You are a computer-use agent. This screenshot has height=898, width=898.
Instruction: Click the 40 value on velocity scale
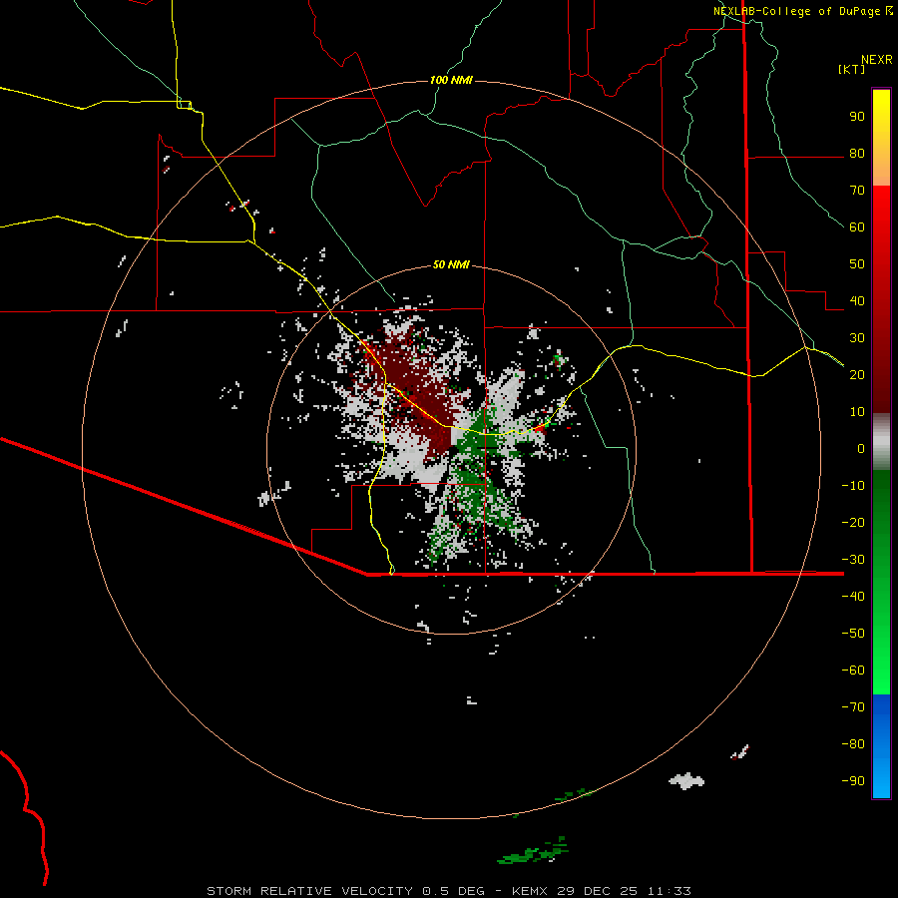coord(857,301)
